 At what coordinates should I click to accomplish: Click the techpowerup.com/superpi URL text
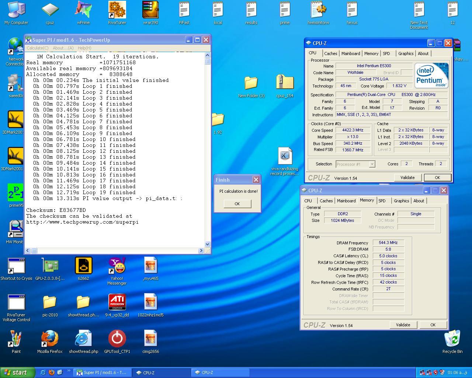82,222
